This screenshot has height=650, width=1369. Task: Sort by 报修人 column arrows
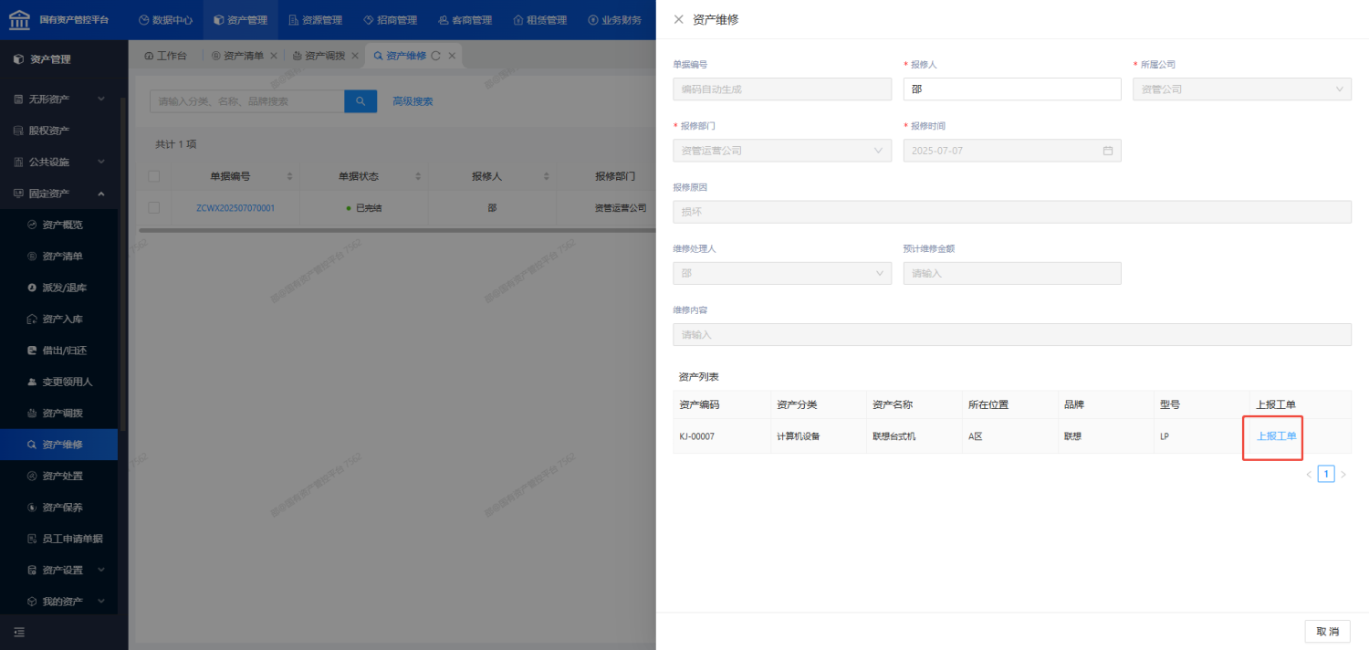click(547, 176)
